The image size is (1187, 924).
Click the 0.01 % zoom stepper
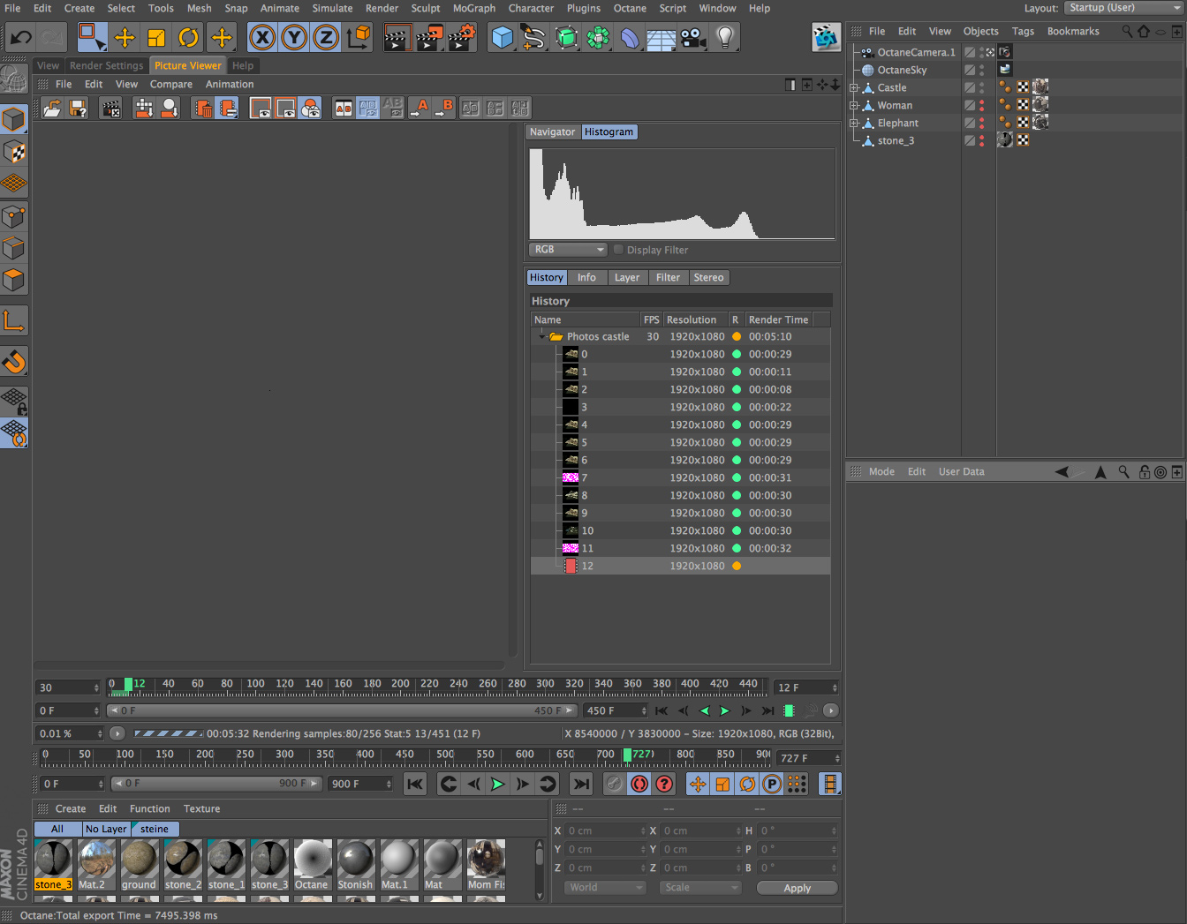(100, 733)
